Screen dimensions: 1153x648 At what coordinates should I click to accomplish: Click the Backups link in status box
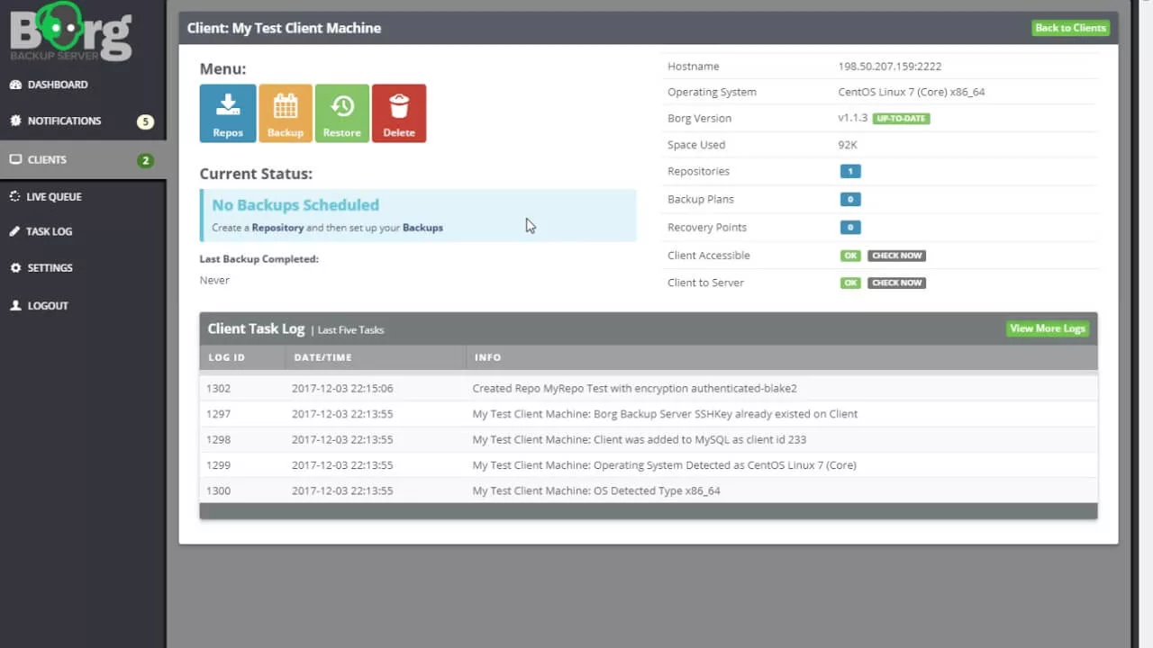point(422,228)
